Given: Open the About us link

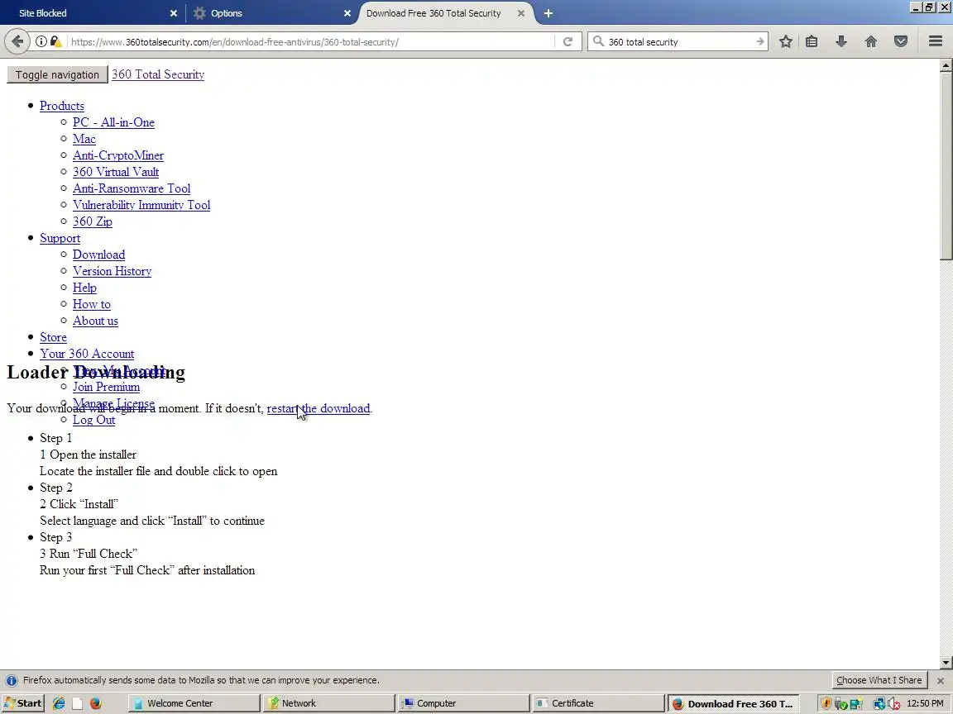Looking at the screenshot, I should click(x=95, y=321).
